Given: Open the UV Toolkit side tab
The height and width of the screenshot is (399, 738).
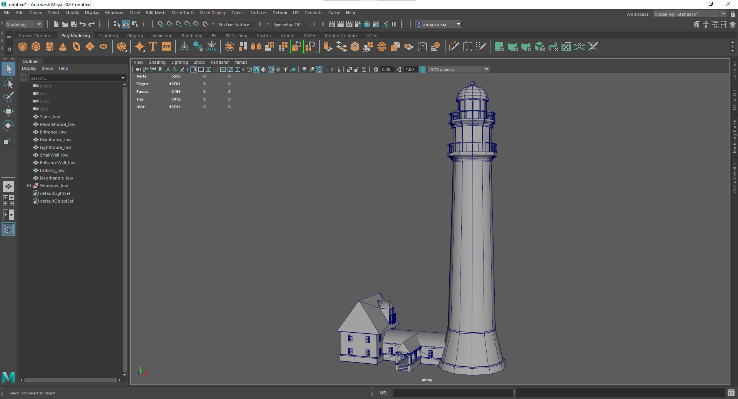Looking at the screenshot, I should click(x=734, y=100).
